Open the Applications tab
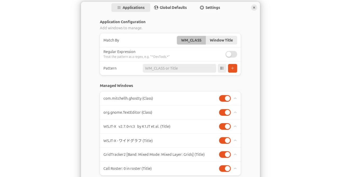The width and height of the screenshot is (339, 177). click(x=131, y=8)
